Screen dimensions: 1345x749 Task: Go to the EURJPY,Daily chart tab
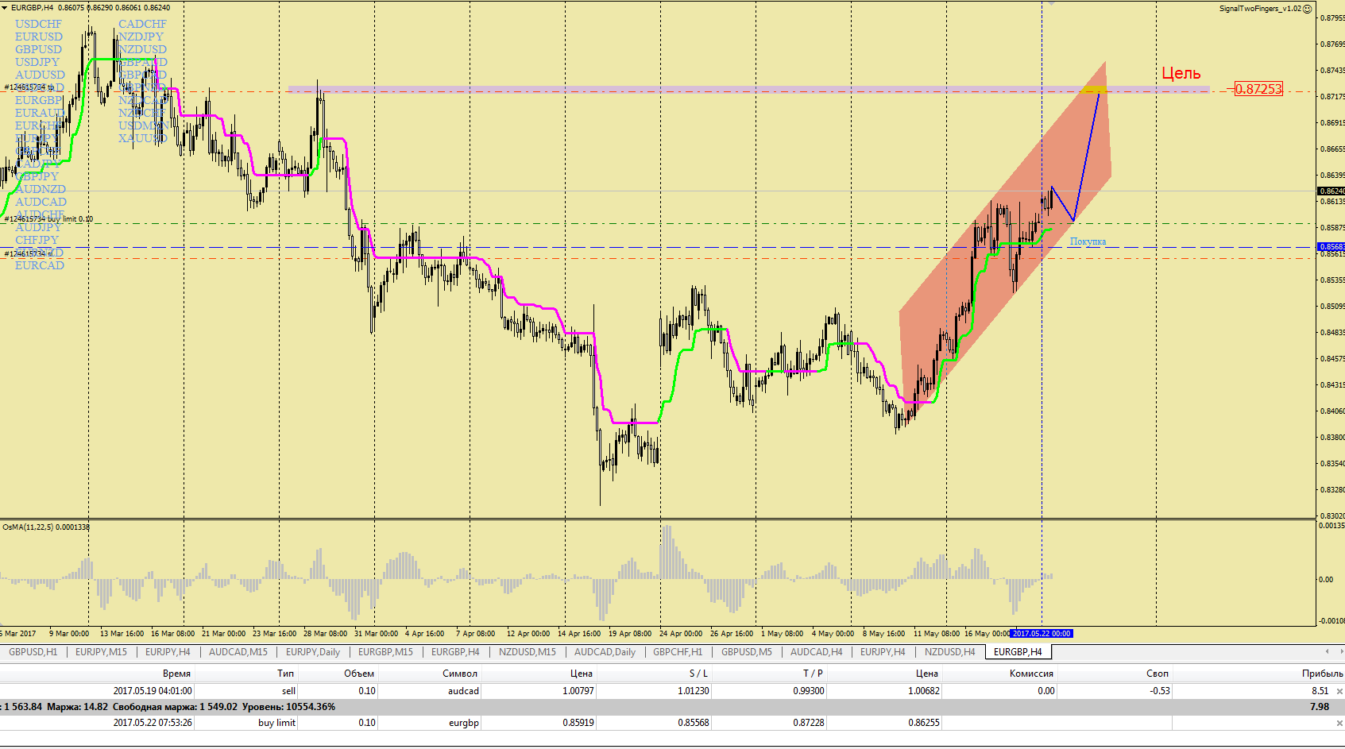click(312, 652)
